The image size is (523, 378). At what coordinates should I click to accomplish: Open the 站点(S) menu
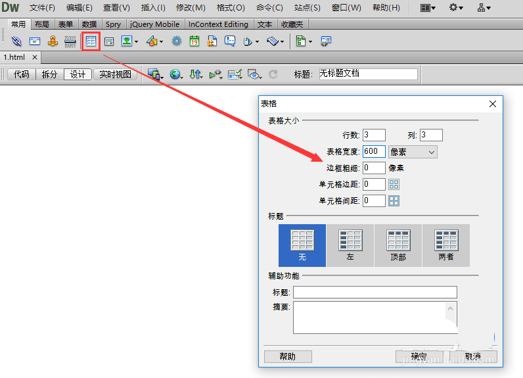307,8
